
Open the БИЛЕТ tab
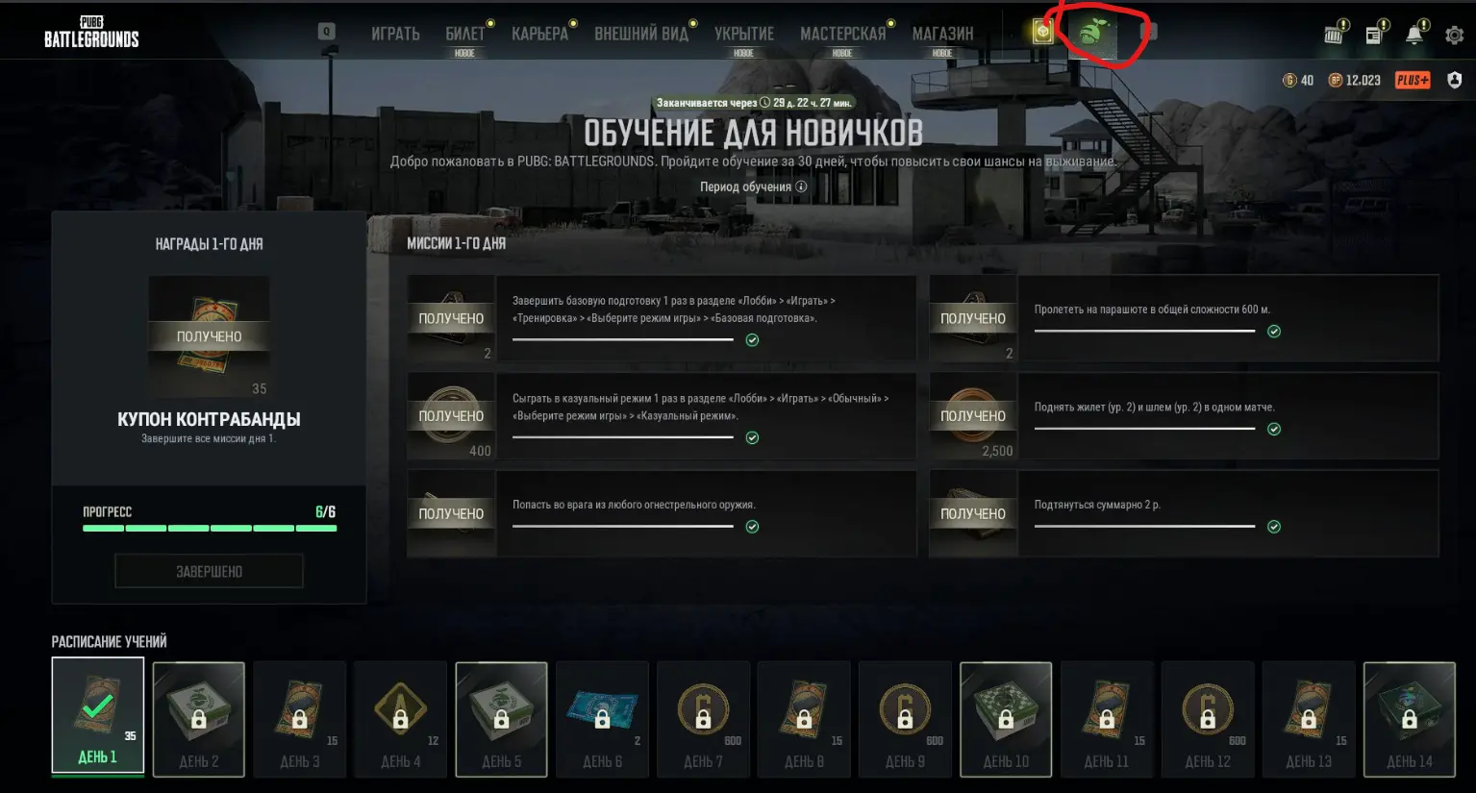(465, 34)
